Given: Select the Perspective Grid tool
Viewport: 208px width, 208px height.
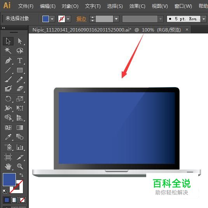Looking at the screenshot, I should coord(20,117).
